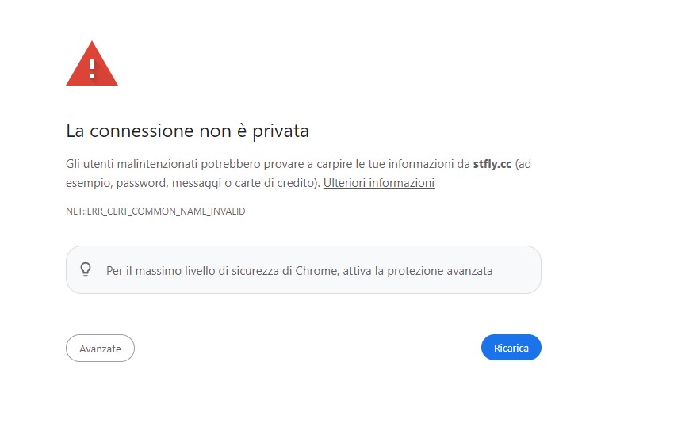The image size is (693, 423).
Task: Click empty space between Avanzate and Ricarica
Action: (308, 348)
